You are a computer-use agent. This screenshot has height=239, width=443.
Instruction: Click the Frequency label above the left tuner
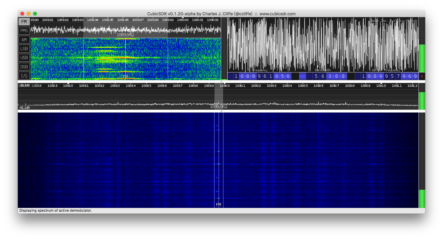tap(260, 70)
